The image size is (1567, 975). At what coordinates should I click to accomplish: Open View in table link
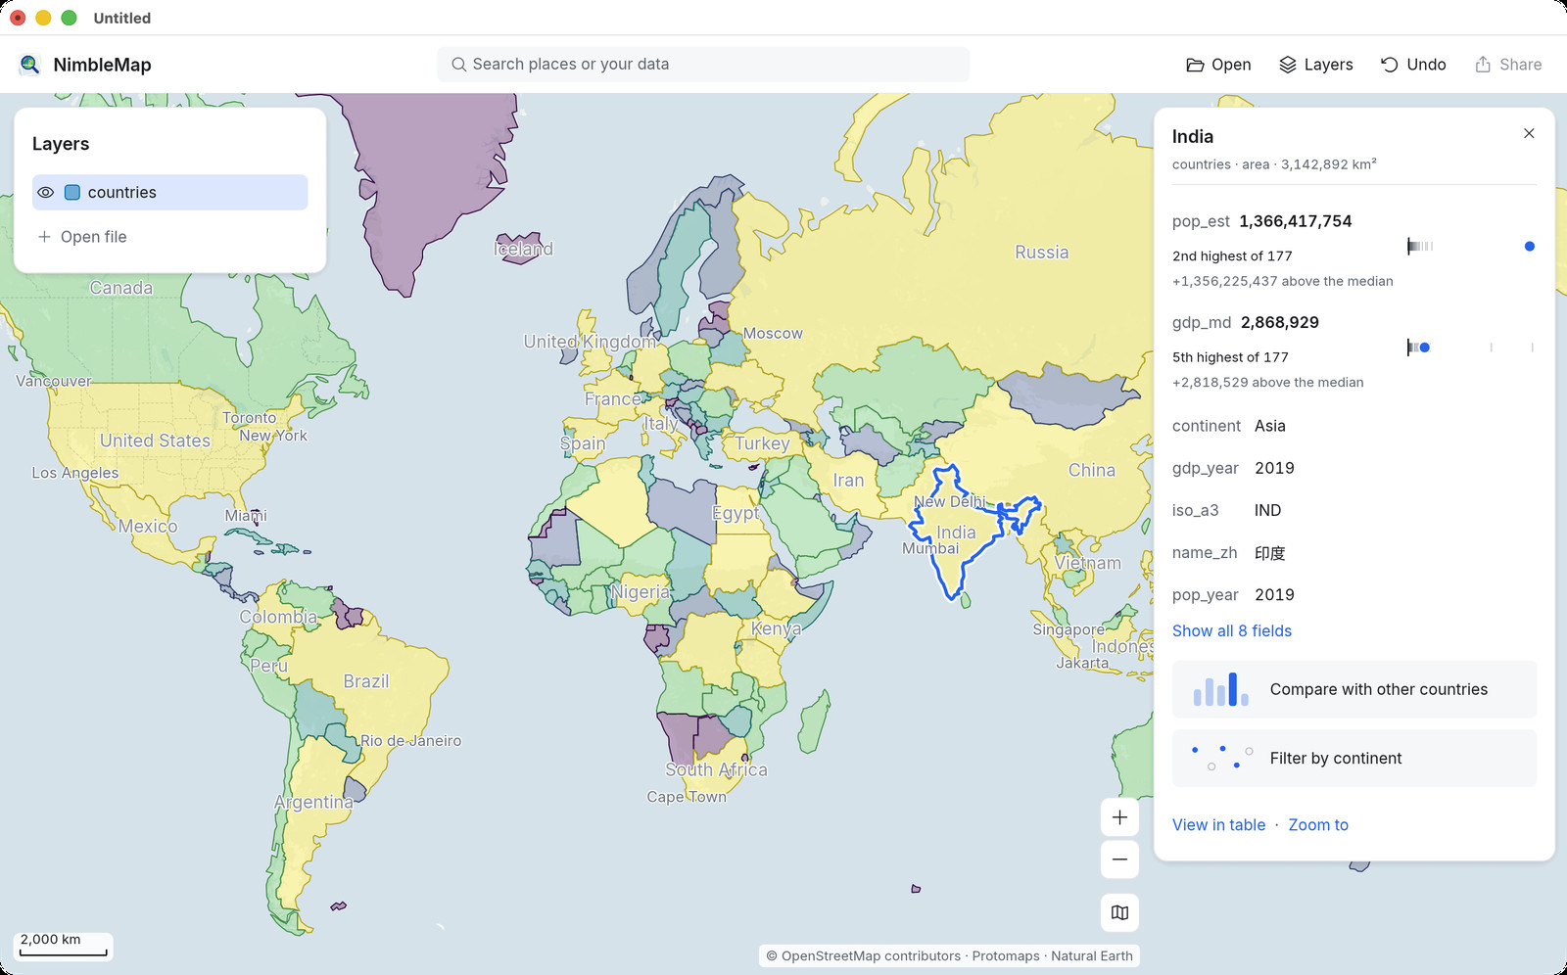(x=1218, y=825)
